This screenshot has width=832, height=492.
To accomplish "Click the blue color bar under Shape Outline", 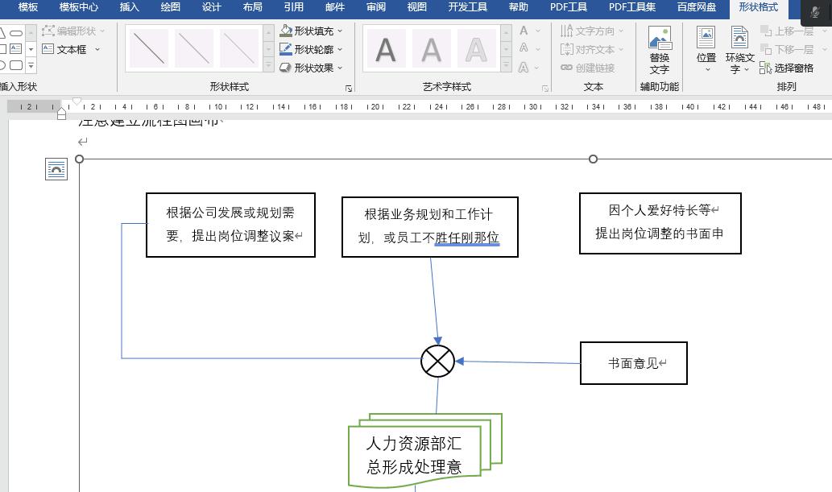I will click(286, 54).
